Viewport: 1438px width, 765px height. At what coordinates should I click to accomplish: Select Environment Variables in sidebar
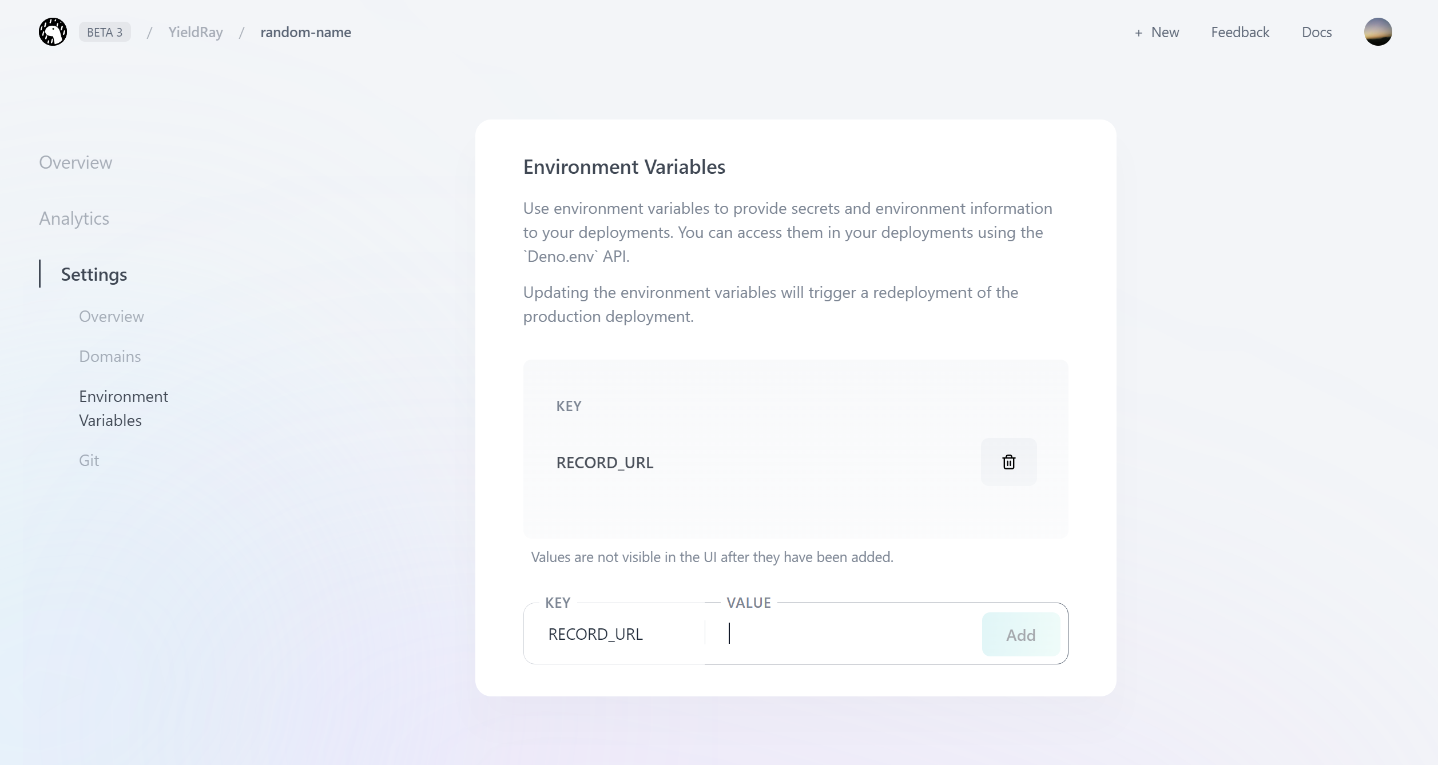coord(123,408)
